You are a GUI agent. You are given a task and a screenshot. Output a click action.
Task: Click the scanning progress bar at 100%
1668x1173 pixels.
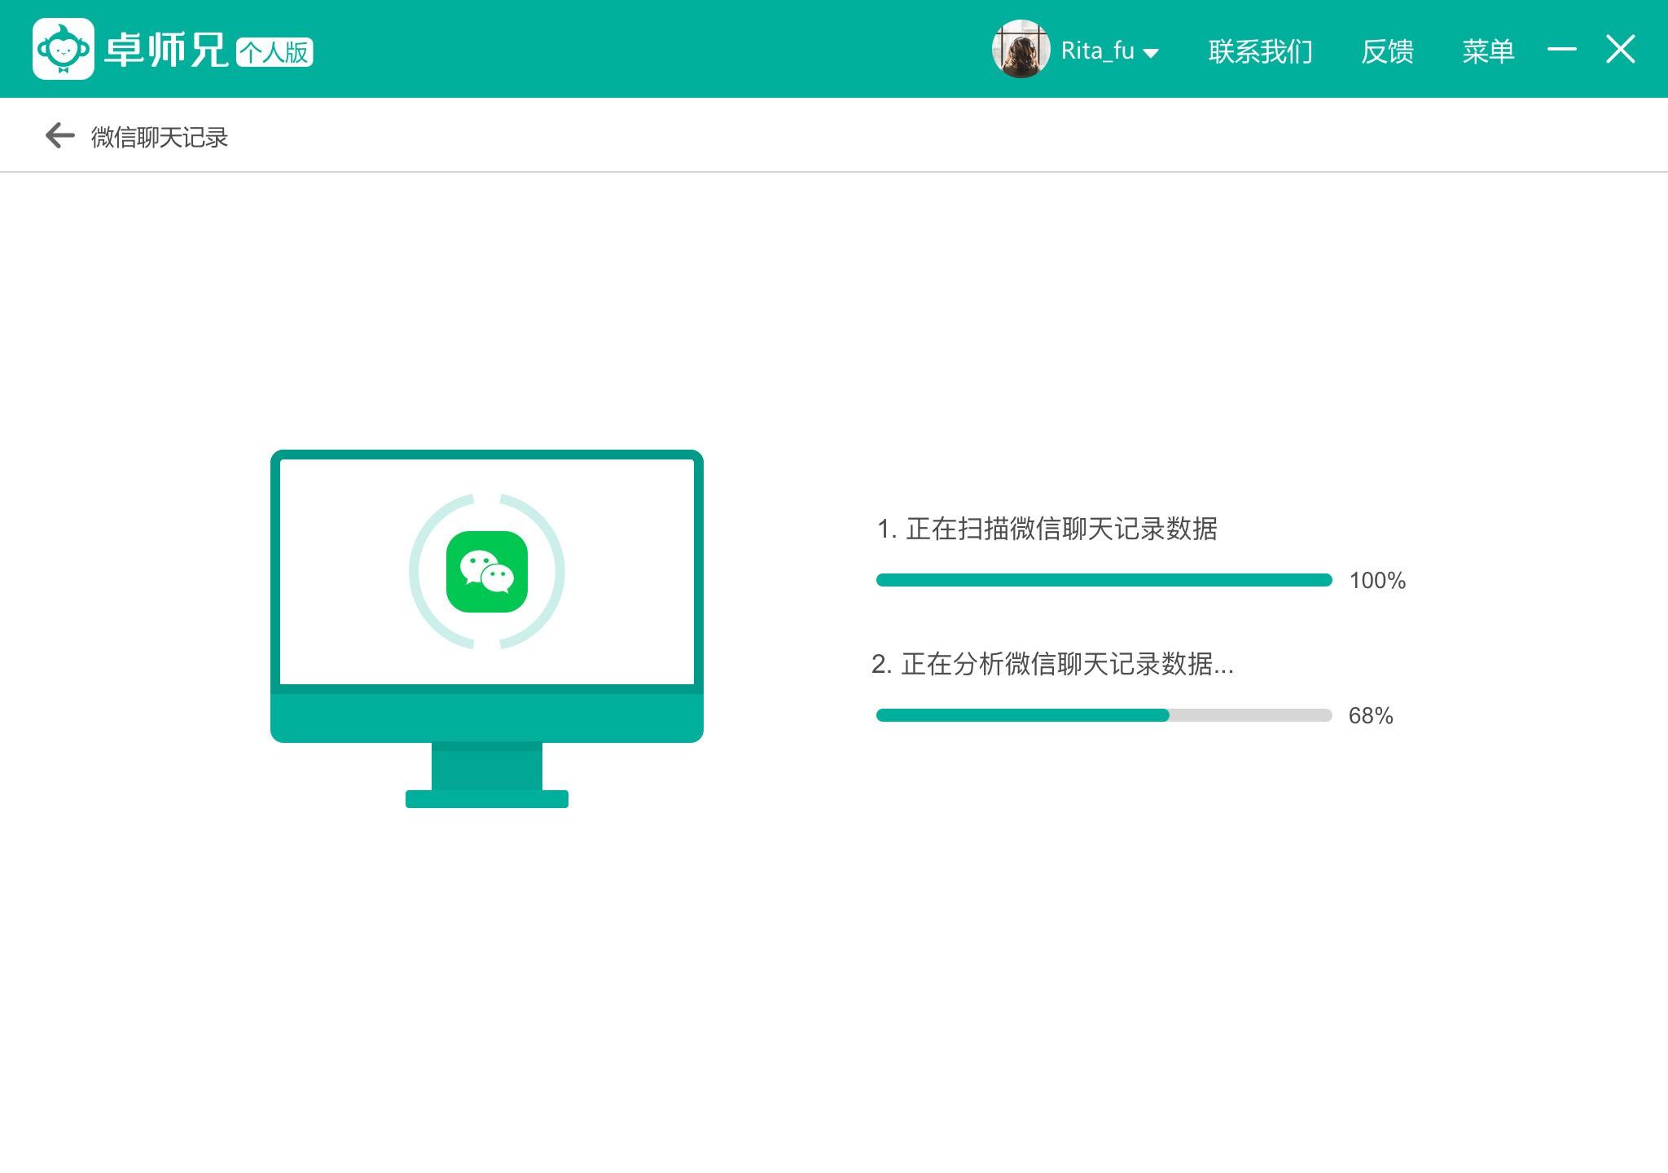1104,580
